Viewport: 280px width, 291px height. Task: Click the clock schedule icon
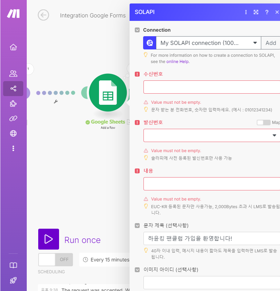click(x=85, y=260)
